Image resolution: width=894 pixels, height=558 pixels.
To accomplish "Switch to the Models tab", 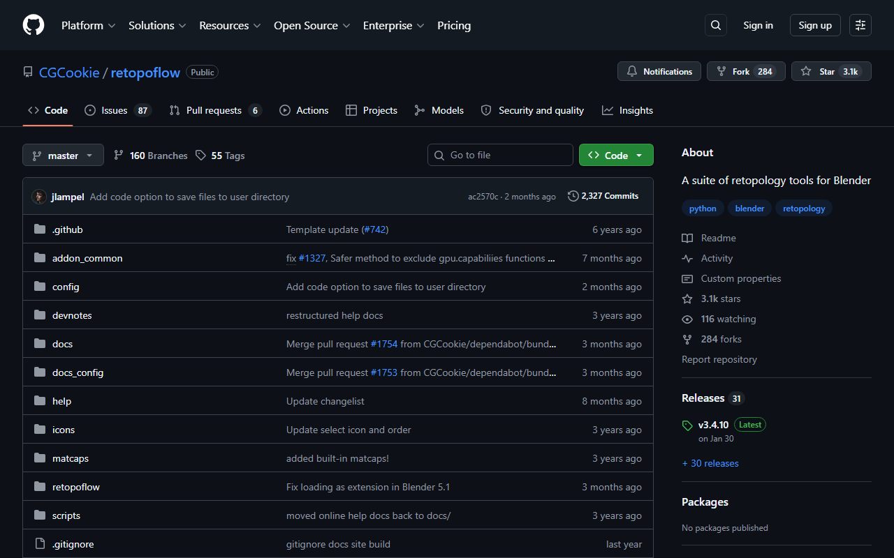I will pyautogui.click(x=439, y=110).
